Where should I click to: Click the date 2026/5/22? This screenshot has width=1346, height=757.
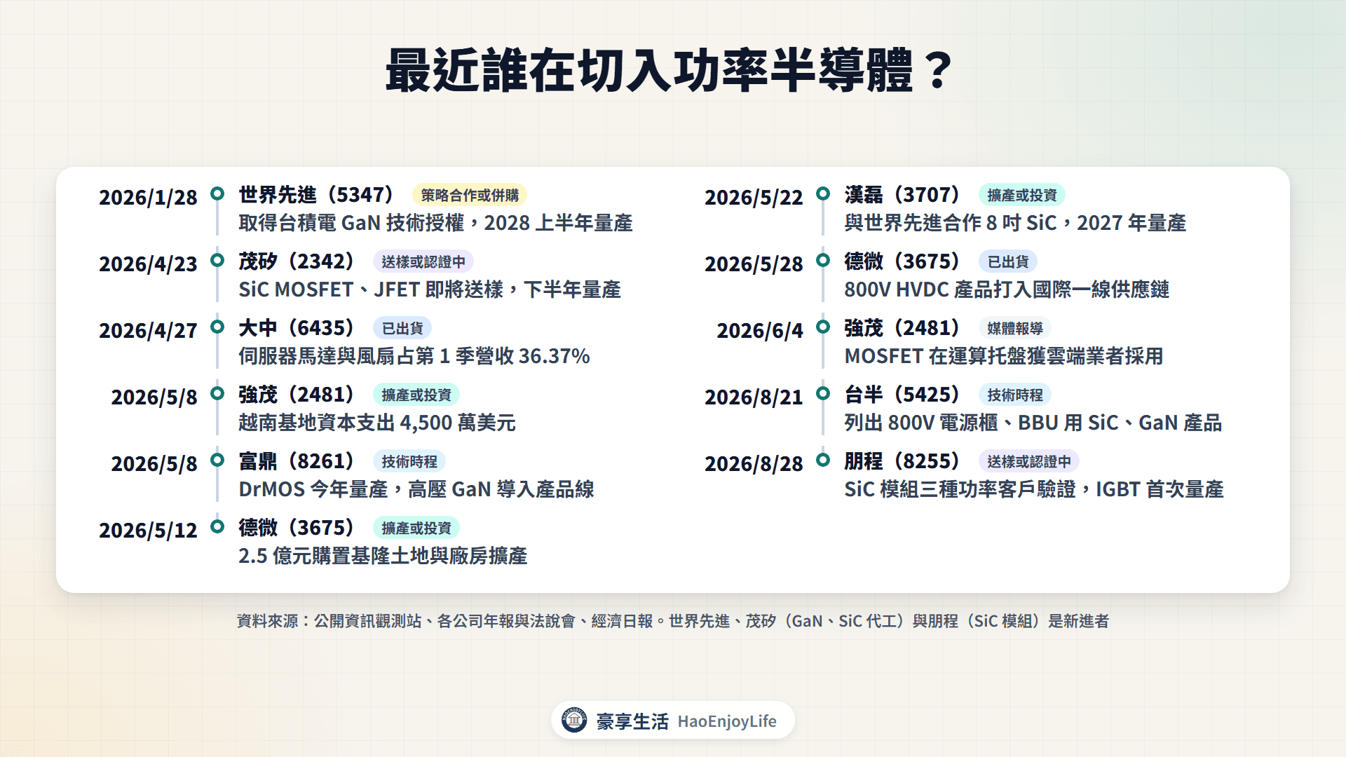pyautogui.click(x=754, y=198)
